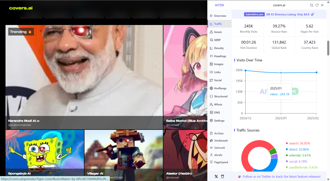Click the Traffic Sources heading
The image size is (330, 181).
(248, 130)
